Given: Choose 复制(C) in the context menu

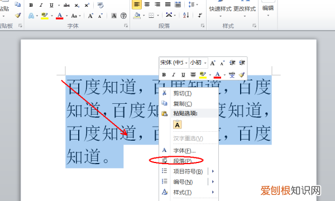Looking at the screenshot, I should [x=189, y=104].
